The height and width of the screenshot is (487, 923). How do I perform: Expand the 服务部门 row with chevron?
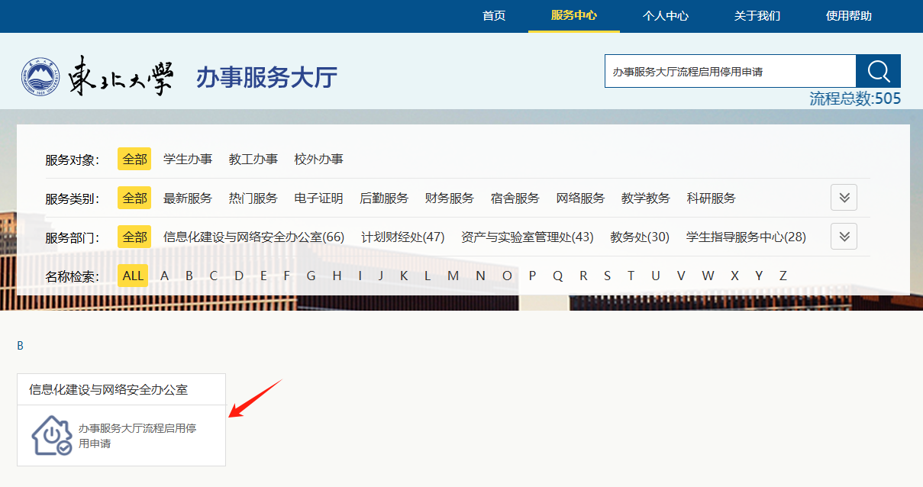844,237
